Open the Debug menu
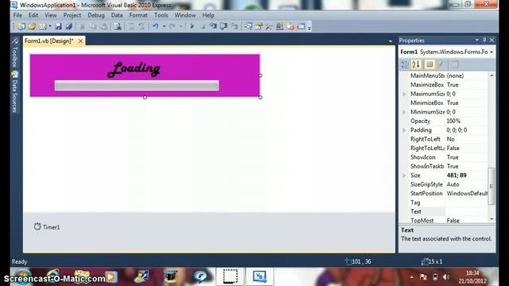509x286 pixels. pyautogui.click(x=96, y=15)
